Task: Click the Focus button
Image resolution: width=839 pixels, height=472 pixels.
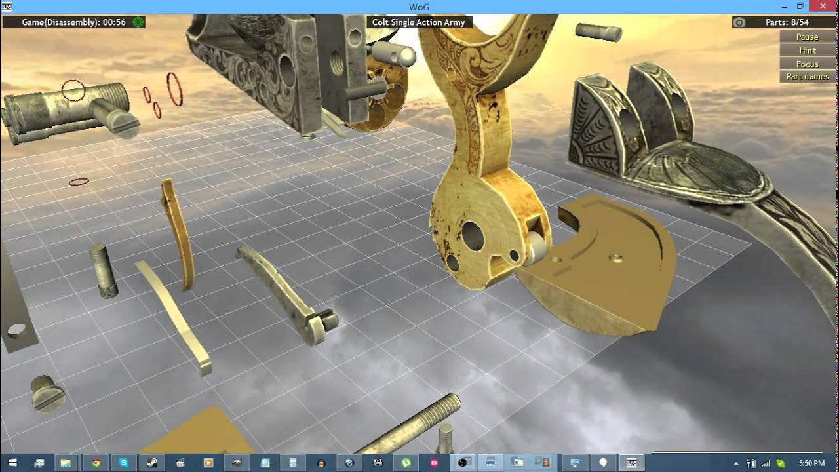Action: point(807,64)
